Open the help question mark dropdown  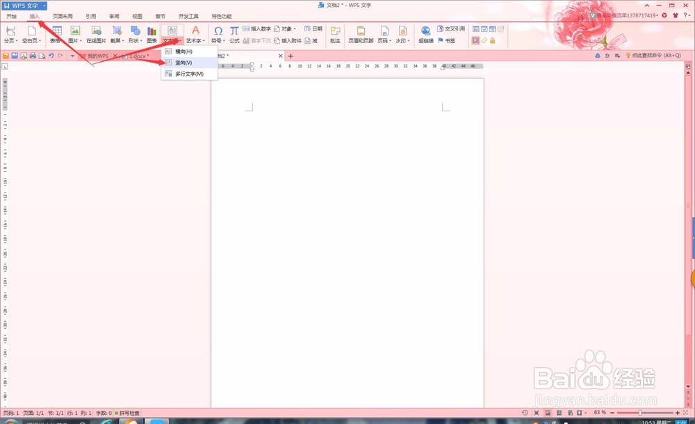[686, 15]
